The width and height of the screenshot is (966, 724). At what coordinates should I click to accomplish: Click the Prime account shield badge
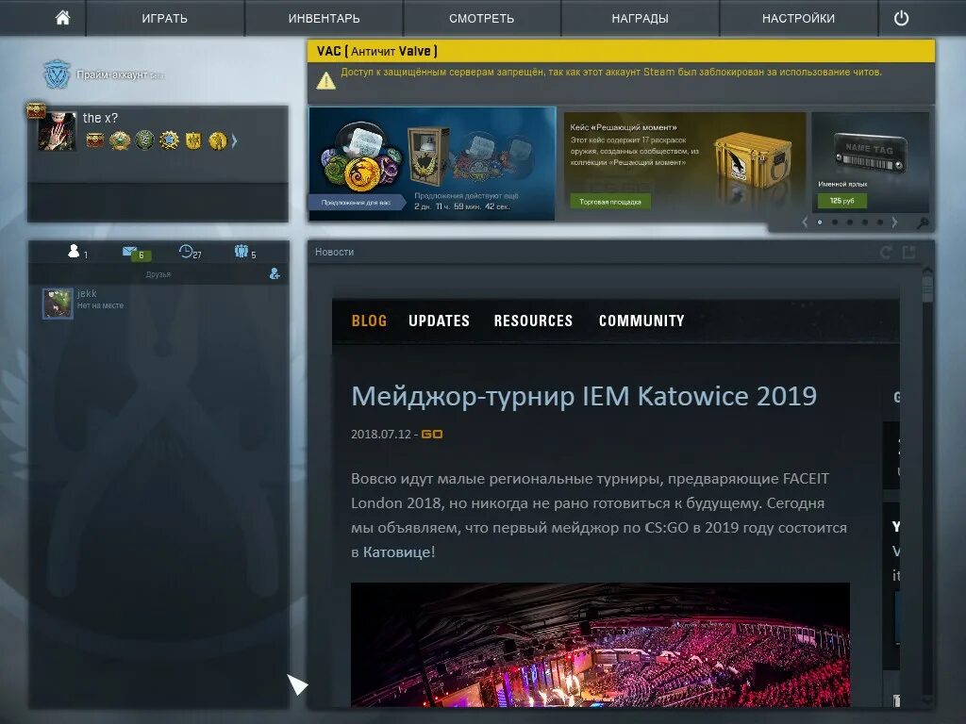57,74
